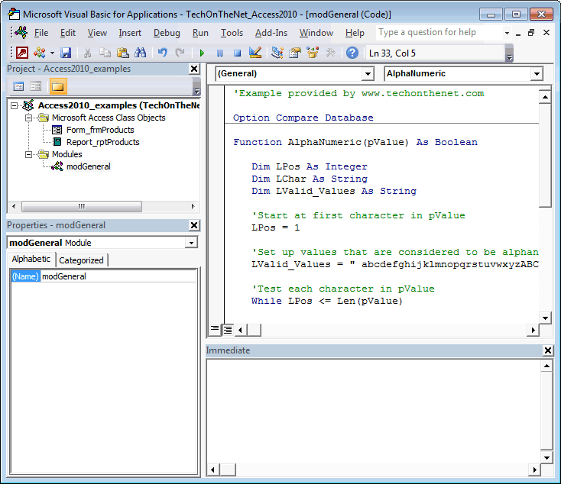The height and width of the screenshot is (484, 561).
Task: Open the Tools menu
Action: pos(232,33)
